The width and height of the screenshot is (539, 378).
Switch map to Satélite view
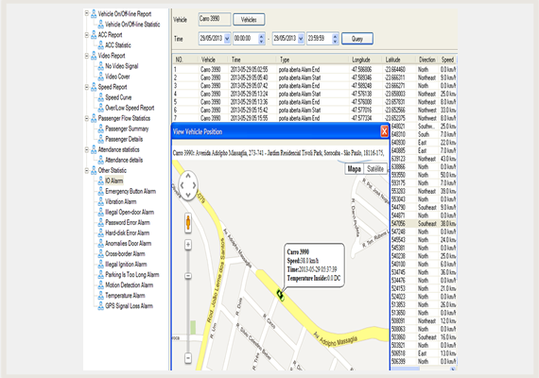pos(375,169)
